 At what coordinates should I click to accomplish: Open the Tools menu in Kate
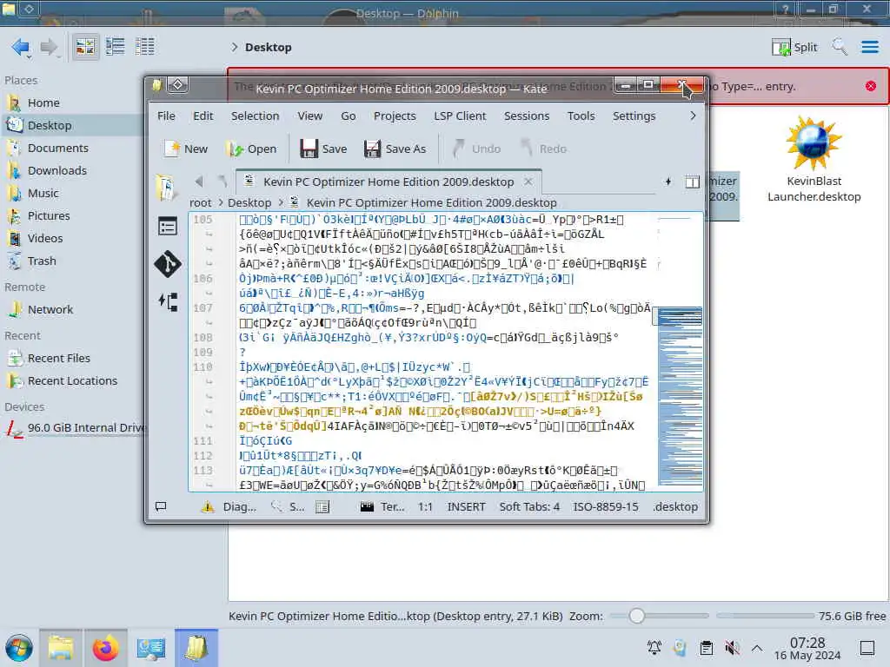click(581, 116)
